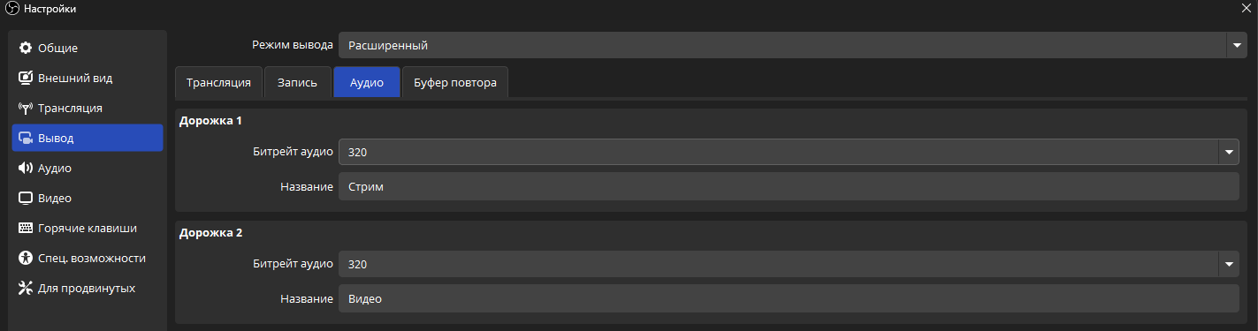This screenshot has width=1258, height=331.
Task: Click the OBS logo in title bar
Action: 12,8
